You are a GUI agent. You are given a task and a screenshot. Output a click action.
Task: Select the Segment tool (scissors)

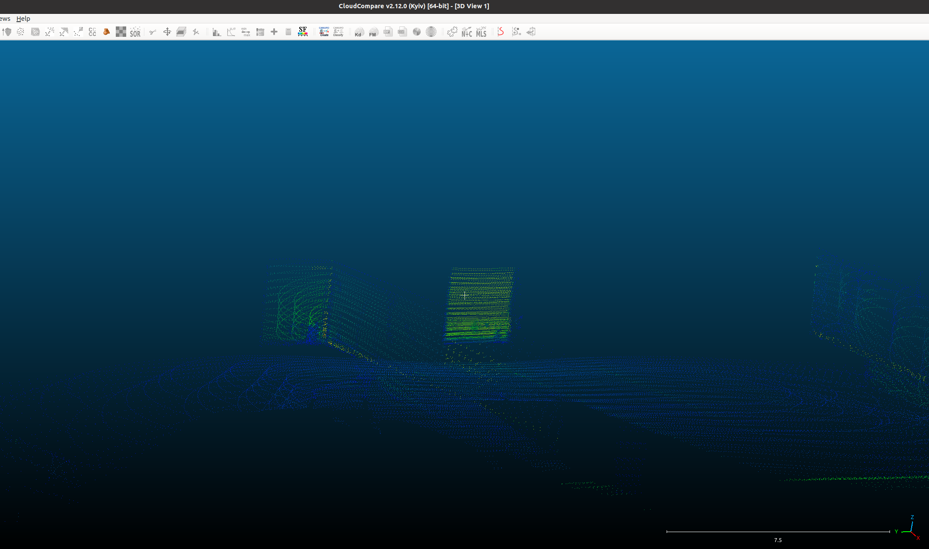pyautogui.click(x=153, y=32)
